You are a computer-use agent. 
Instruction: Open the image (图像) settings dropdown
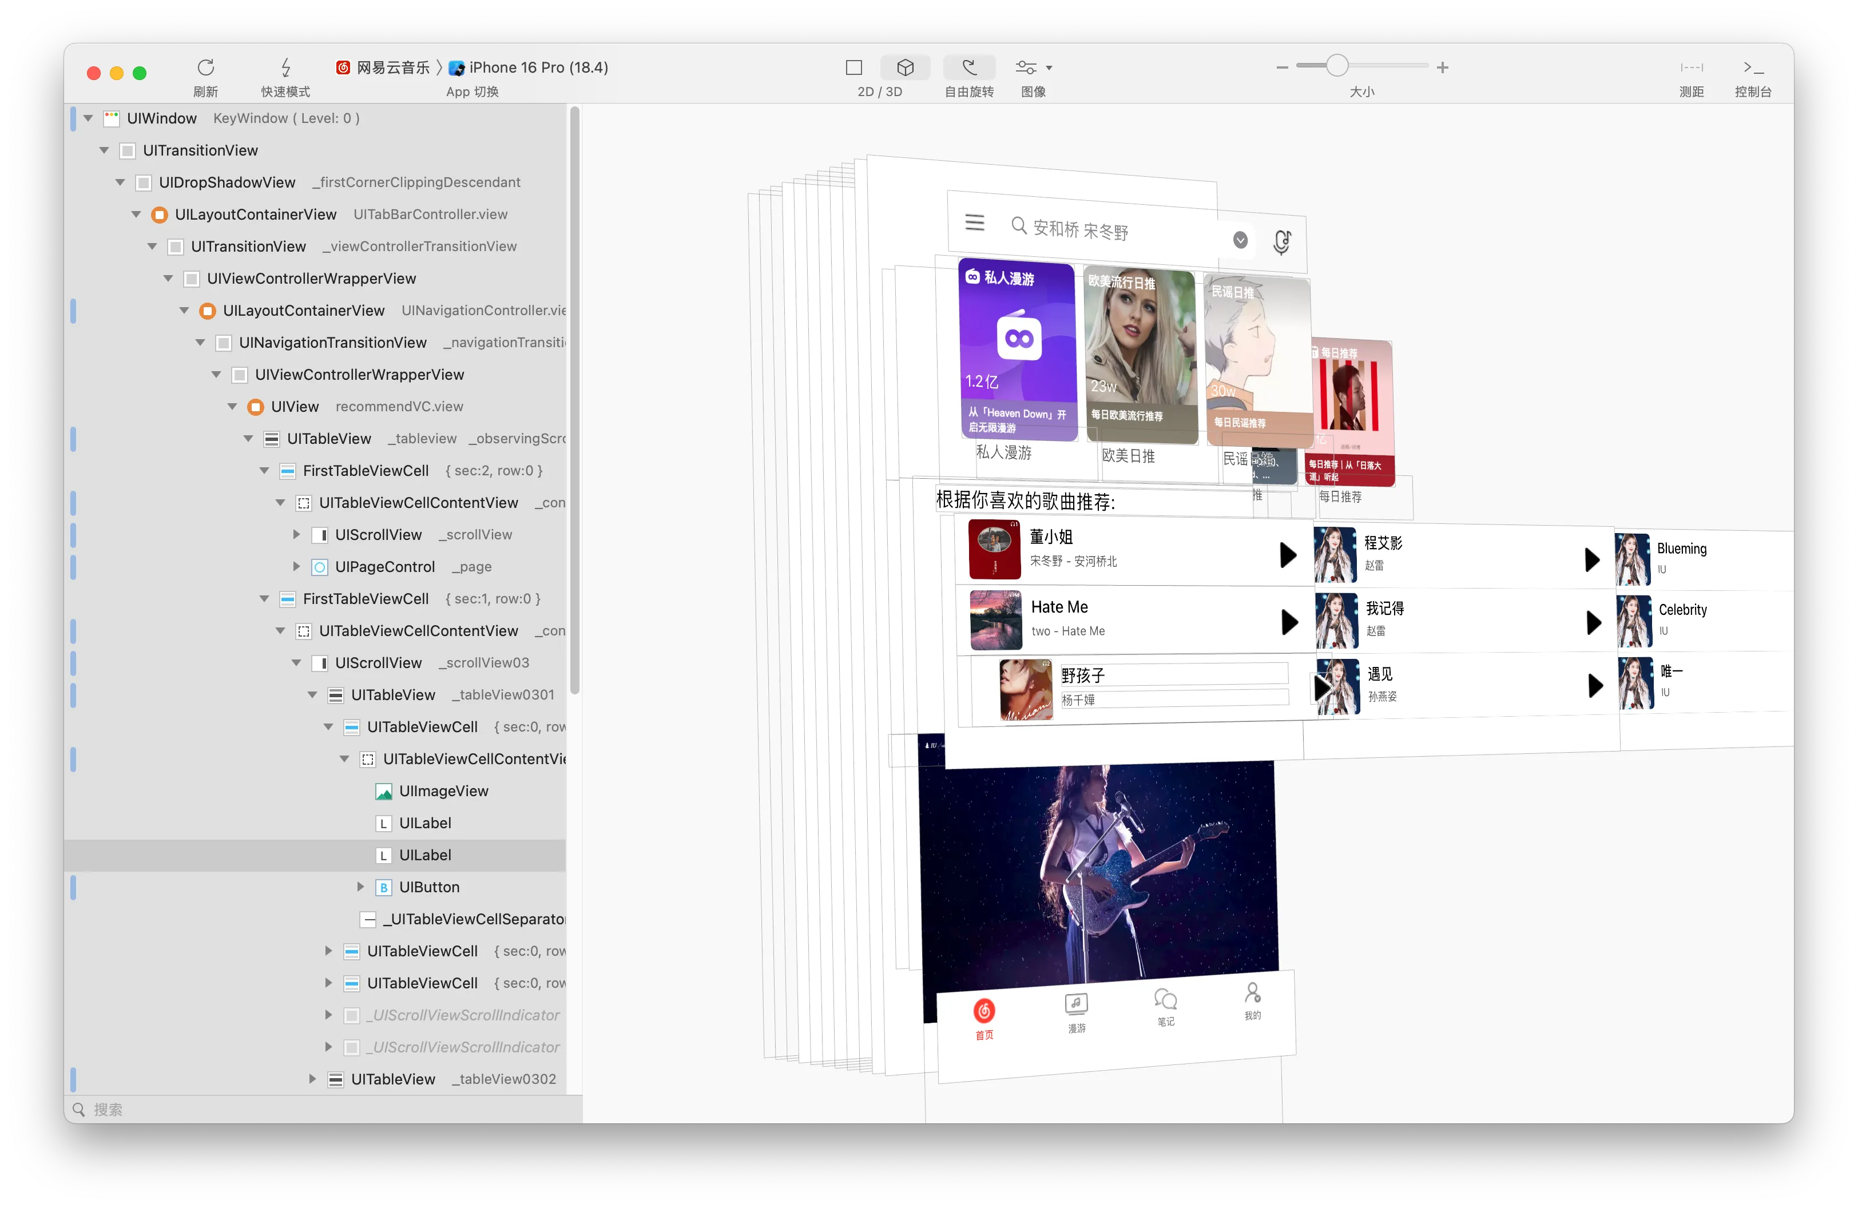coord(1034,68)
